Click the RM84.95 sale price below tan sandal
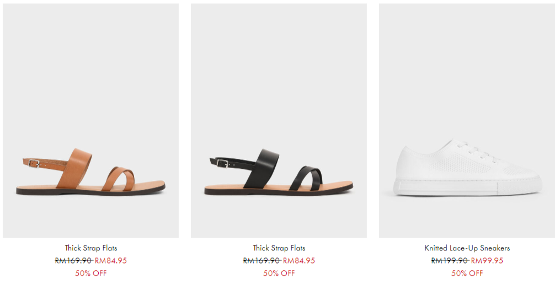560x284 pixels. pos(111,260)
